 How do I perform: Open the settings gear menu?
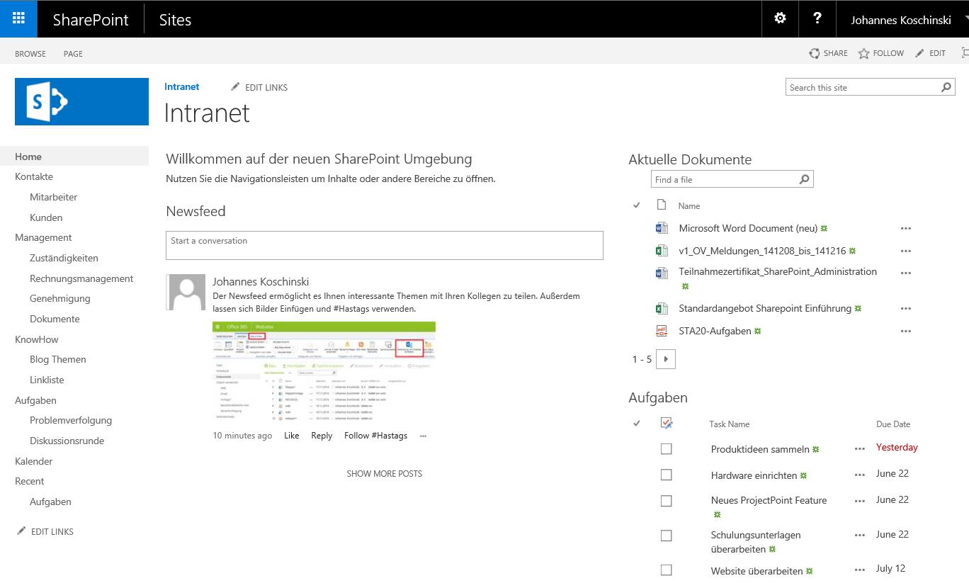[x=780, y=19]
